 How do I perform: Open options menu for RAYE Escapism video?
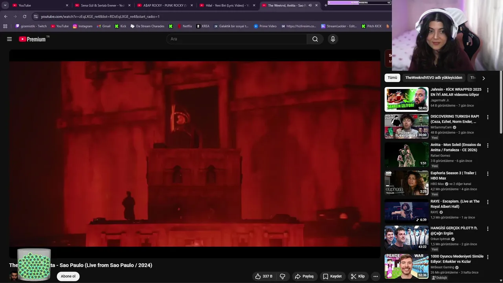(x=488, y=202)
